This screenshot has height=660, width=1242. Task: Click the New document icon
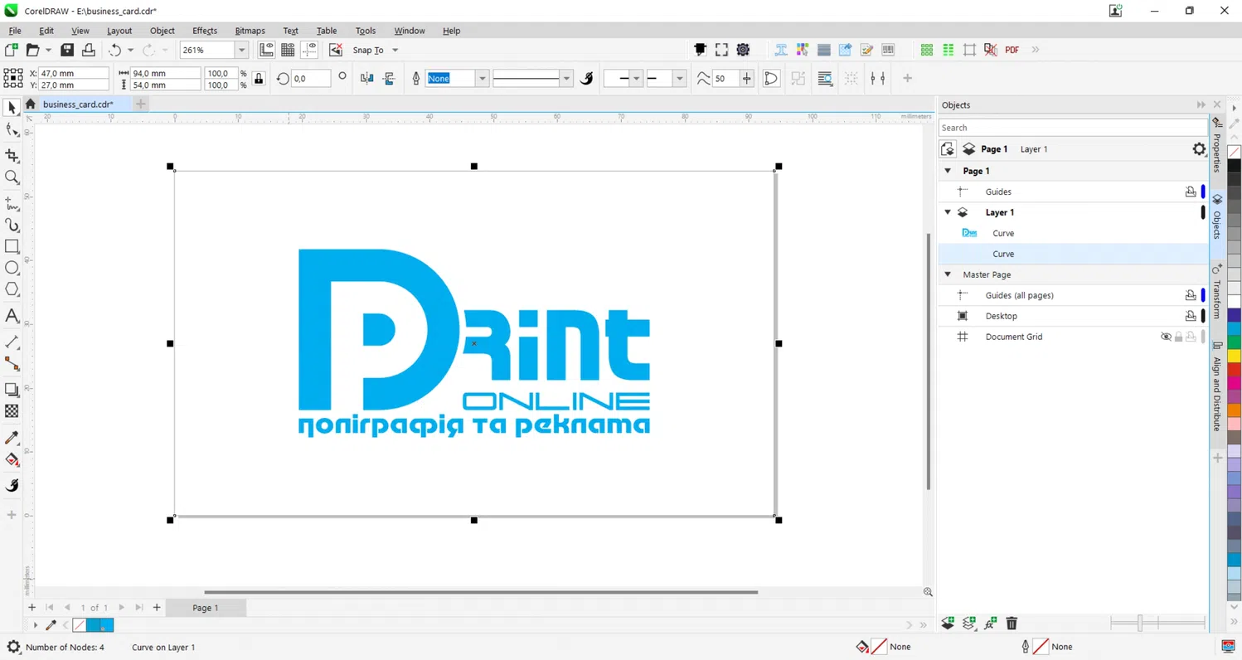12,51
